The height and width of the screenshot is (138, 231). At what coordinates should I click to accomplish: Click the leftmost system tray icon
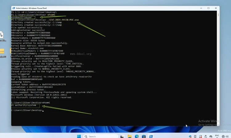[190, 136]
